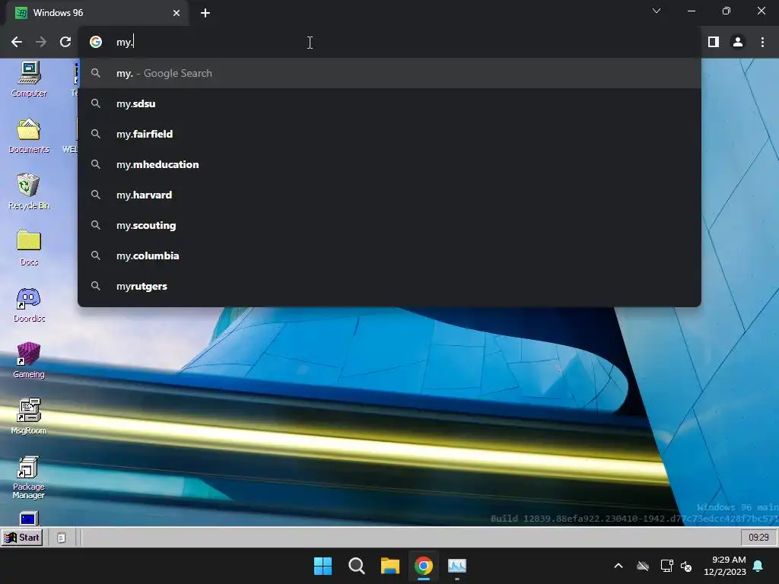Launch the Gameing shortcut
The height and width of the screenshot is (584, 779).
(x=29, y=360)
